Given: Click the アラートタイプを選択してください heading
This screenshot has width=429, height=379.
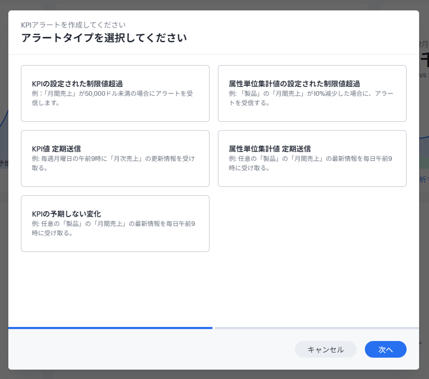Looking at the screenshot, I should (x=104, y=38).
